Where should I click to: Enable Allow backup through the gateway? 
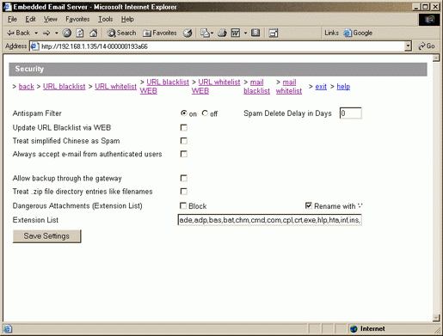[x=184, y=178]
